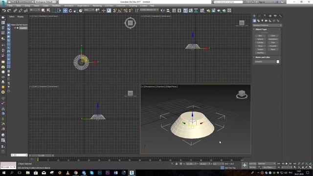The height and width of the screenshot is (176, 313).
Task: Open the View reference coordinate dropdown
Action: 89,10
